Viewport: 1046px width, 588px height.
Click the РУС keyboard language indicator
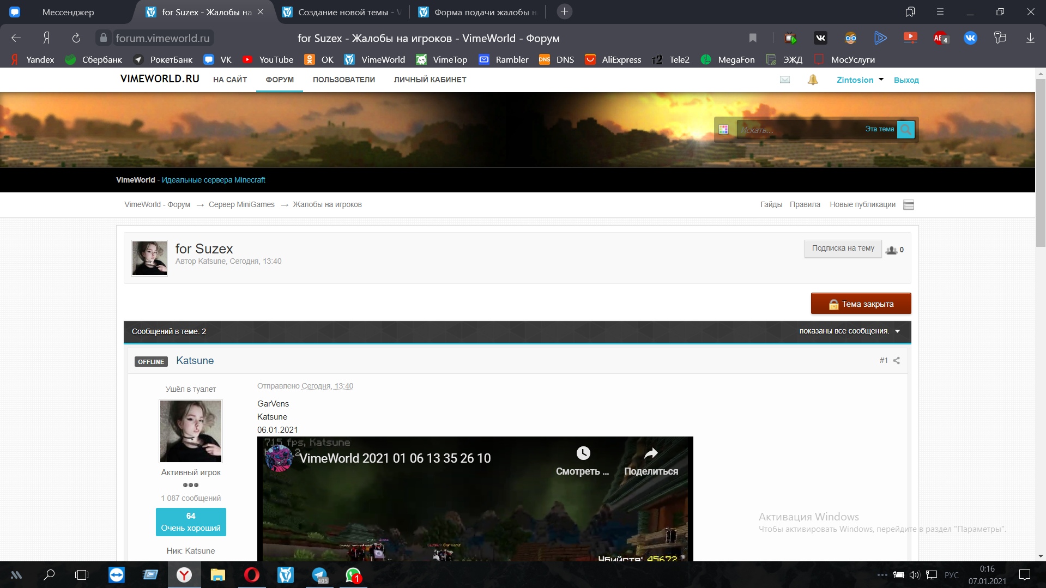[x=951, y=575]
